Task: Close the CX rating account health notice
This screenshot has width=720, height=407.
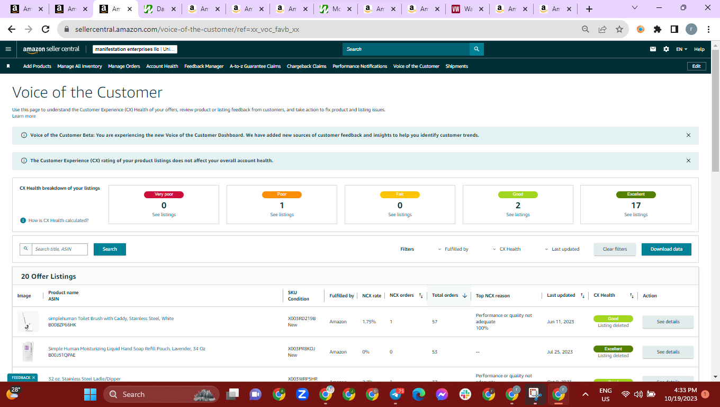Action: (688, 161)
